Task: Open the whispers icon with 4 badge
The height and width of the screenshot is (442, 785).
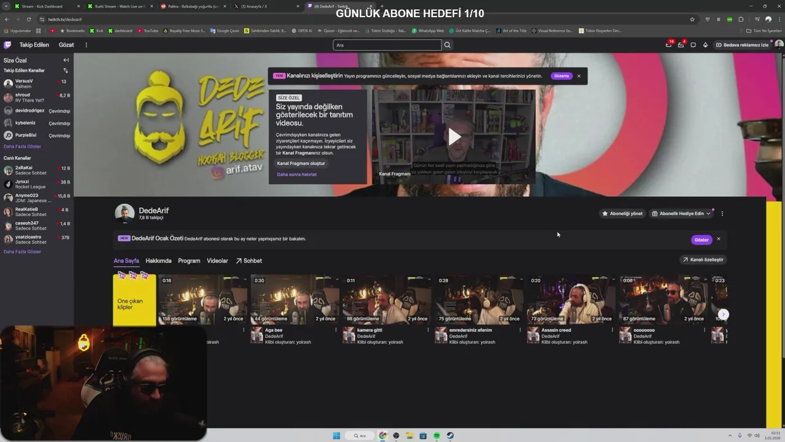Action: pyautogui.click(x=681, y=45)
